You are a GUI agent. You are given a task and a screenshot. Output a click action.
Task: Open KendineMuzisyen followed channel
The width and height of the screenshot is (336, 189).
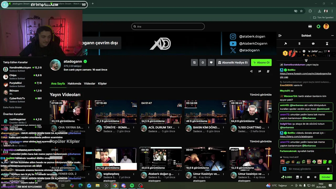click(22, 69)
